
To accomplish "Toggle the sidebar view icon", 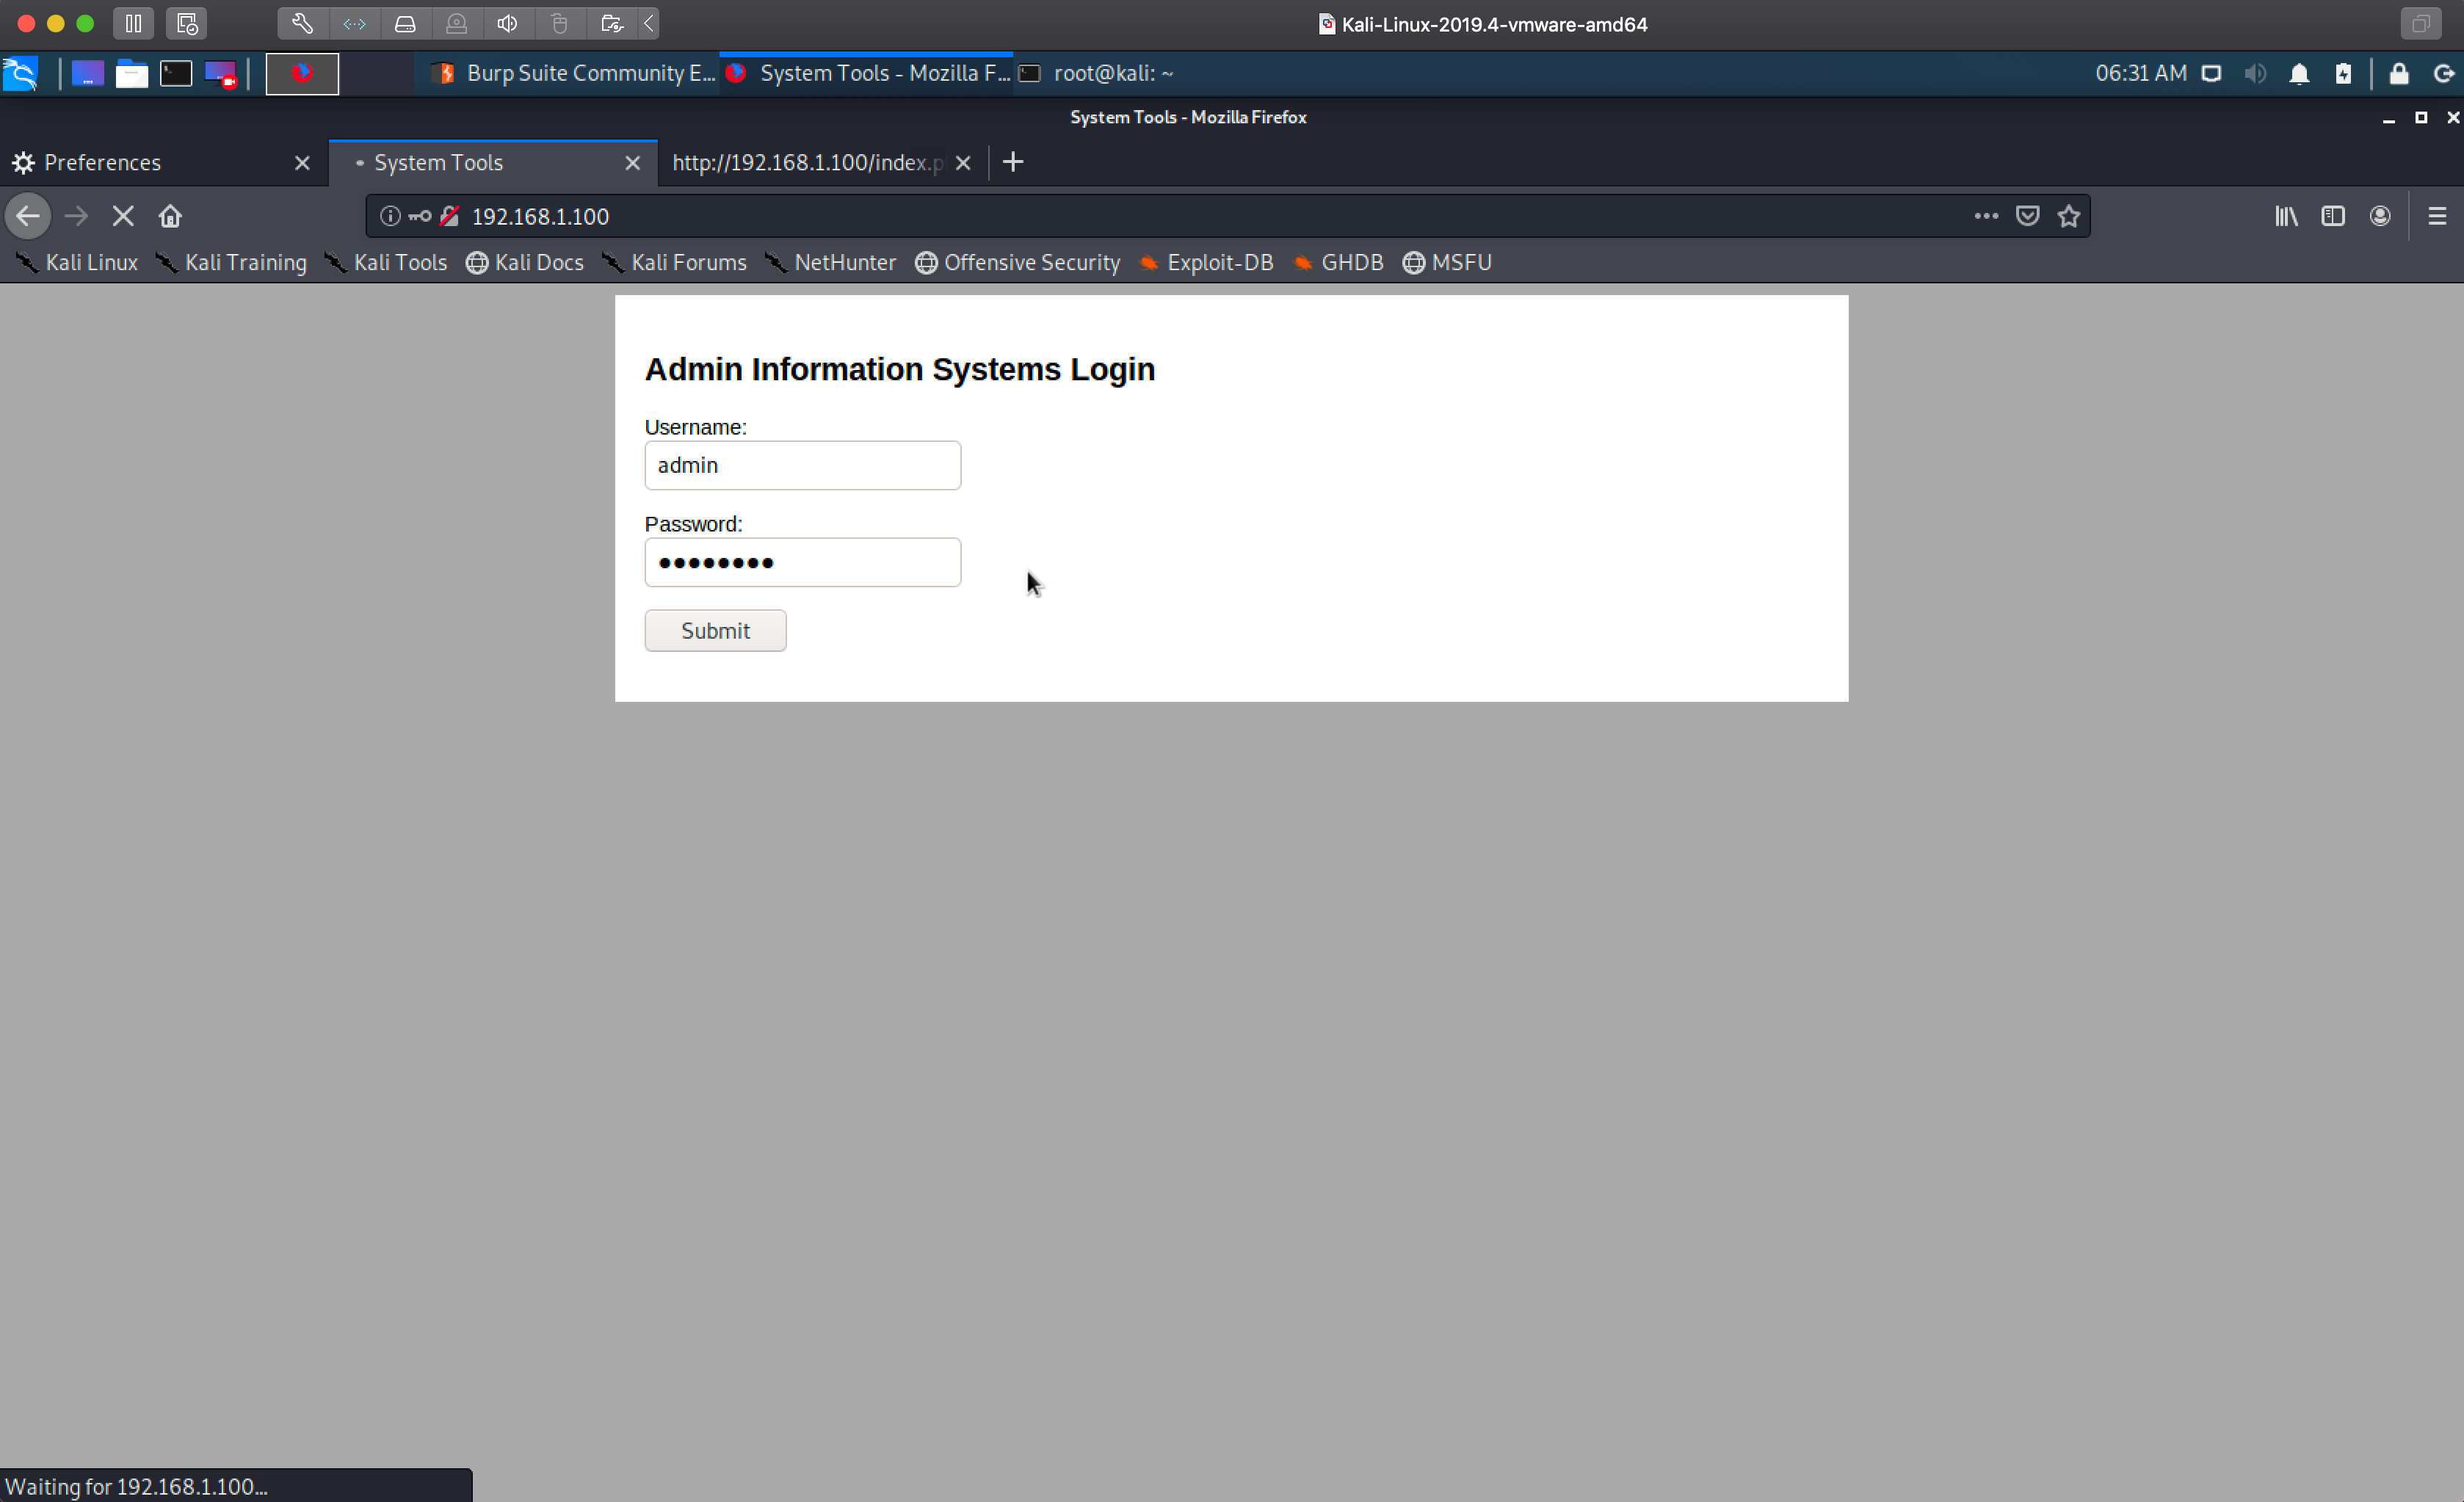I will pos(2333,216).
